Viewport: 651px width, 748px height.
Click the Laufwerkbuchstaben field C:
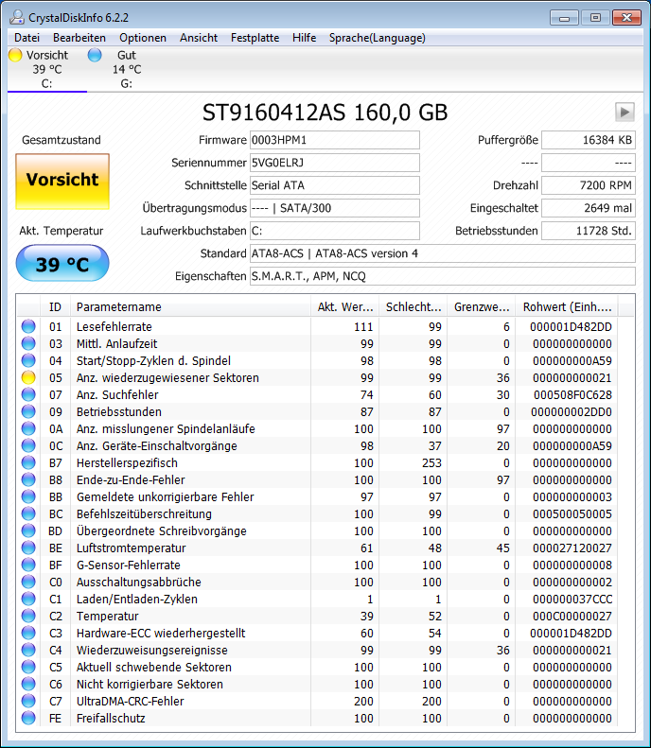pyautogui.click(x=335, y=231)
